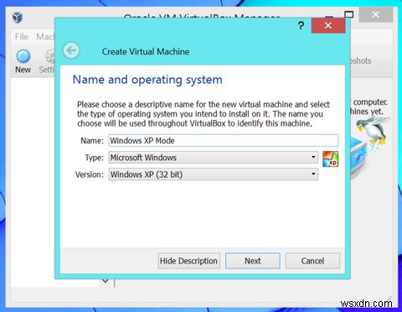Maximize the VirtualBox Manager window
This screenshot has width=402, height=312.
pyautogui.click(x=349, y=14)
